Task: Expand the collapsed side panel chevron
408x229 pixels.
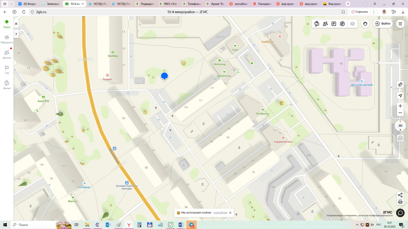Action: click(x=16, y=34)
